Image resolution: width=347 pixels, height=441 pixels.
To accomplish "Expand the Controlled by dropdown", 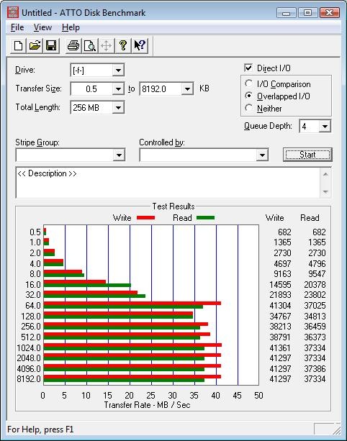I will click(262, 155).
